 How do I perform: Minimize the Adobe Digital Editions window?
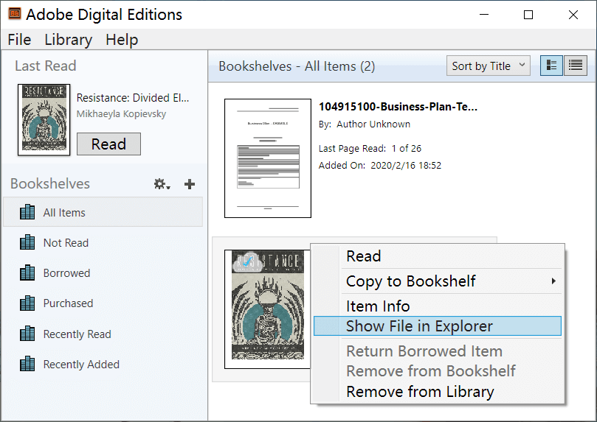click(x=484, y=15)
